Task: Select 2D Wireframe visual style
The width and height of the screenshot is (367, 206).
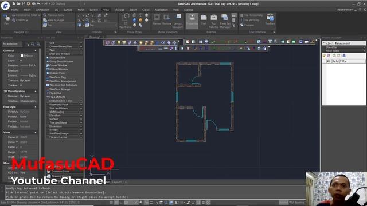Action: (126, 21)
